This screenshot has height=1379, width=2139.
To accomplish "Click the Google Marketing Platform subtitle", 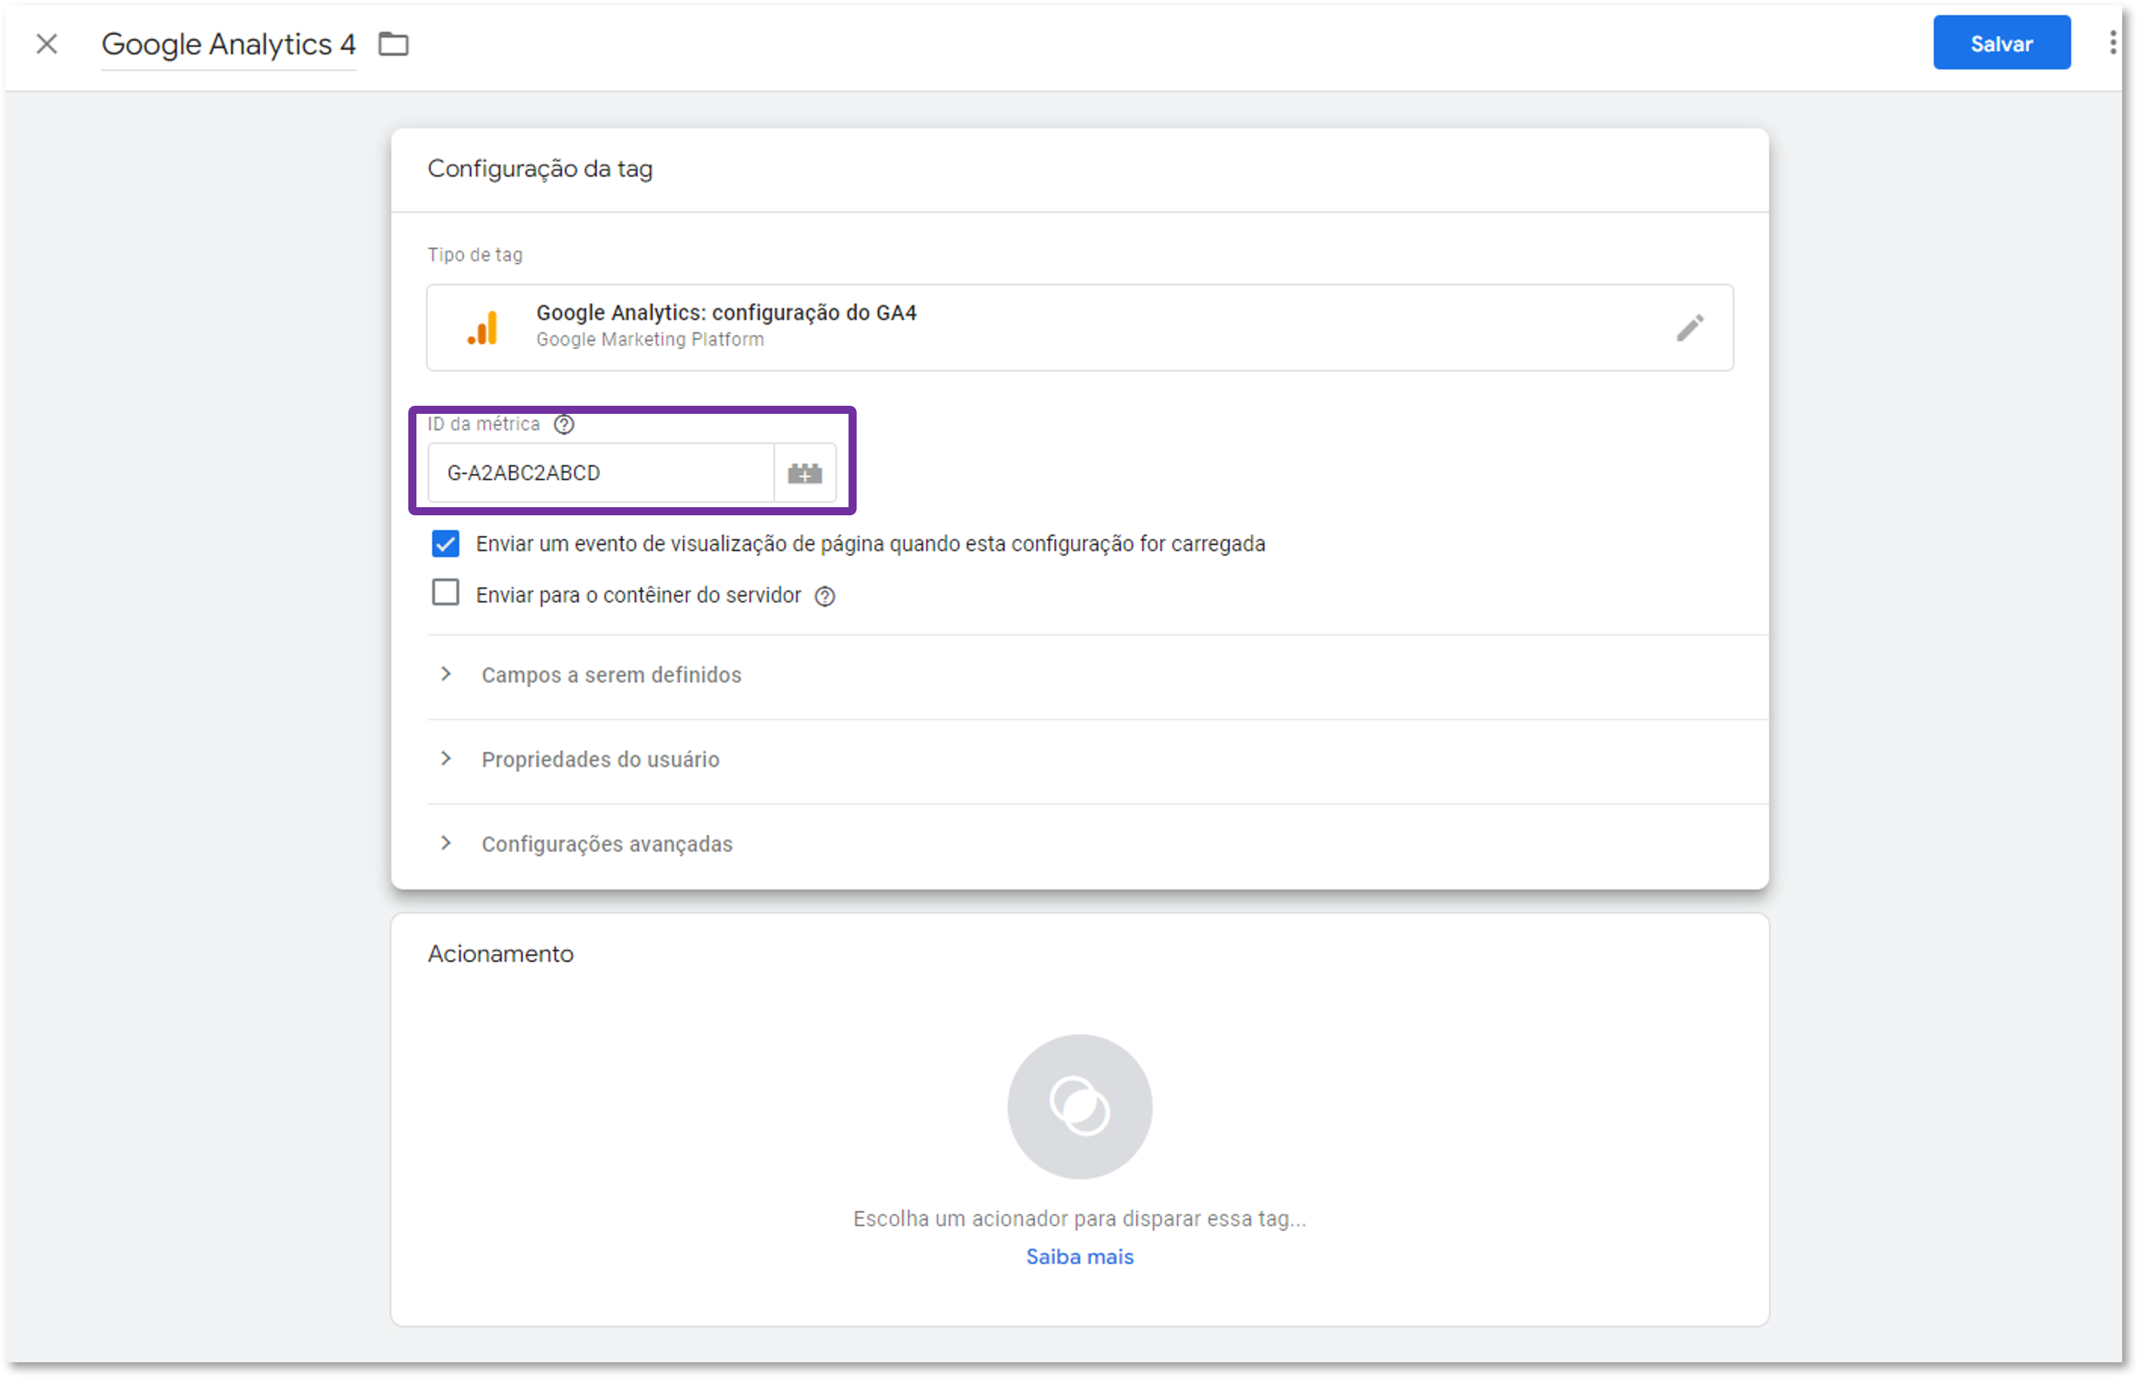I will [650, 340].
